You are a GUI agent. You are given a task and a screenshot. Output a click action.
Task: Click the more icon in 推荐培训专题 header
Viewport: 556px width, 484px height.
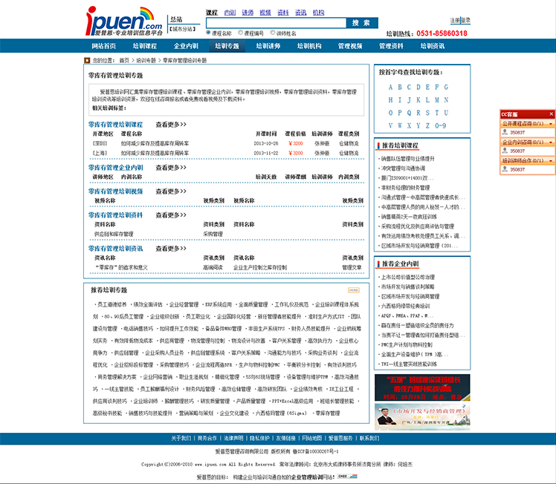(354, 290)
